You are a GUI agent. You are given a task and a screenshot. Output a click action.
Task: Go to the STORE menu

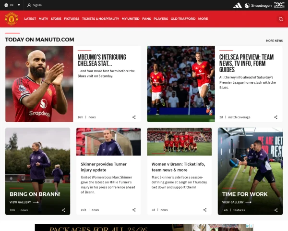click(56, 19)
